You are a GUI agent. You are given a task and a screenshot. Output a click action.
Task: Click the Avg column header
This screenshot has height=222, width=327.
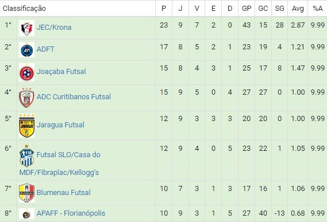coord(298,9)
